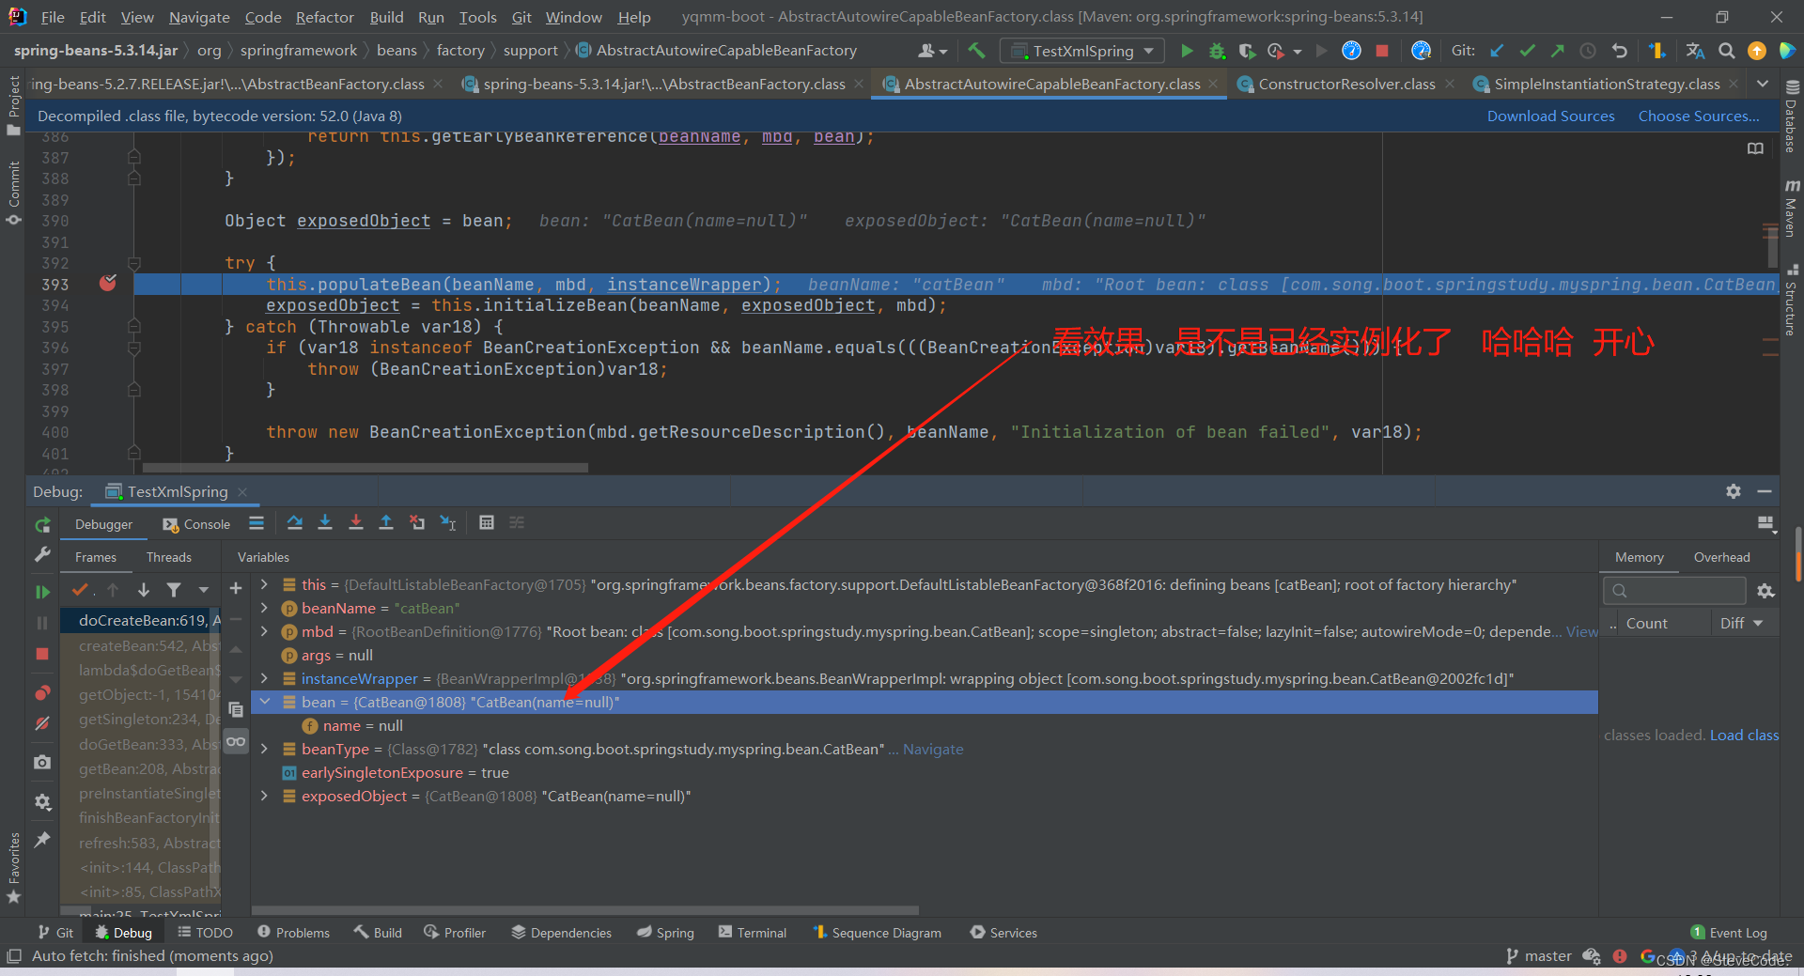Switch to the Console tab
This screenshot has height=976, width=1804.
click(x=197, y=524)
